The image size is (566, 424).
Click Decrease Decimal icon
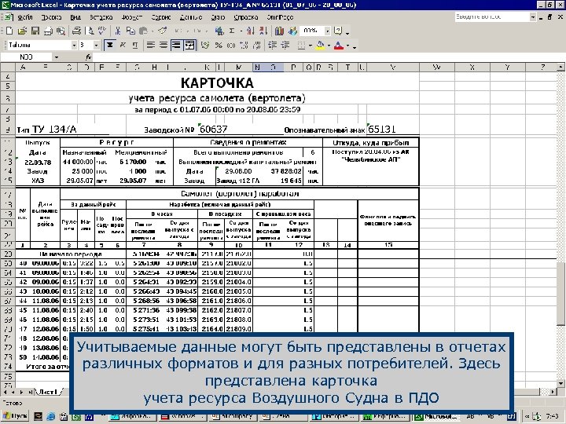tap(257, 46)
